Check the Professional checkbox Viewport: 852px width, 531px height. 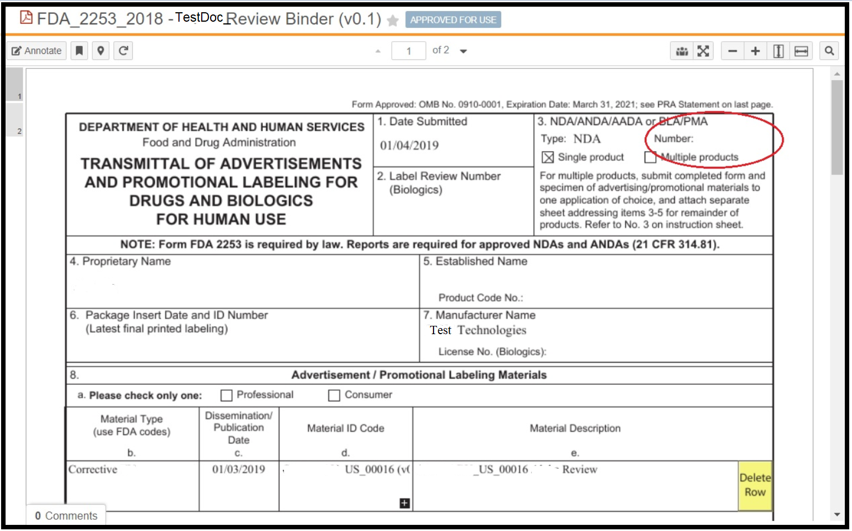point(226,395)
